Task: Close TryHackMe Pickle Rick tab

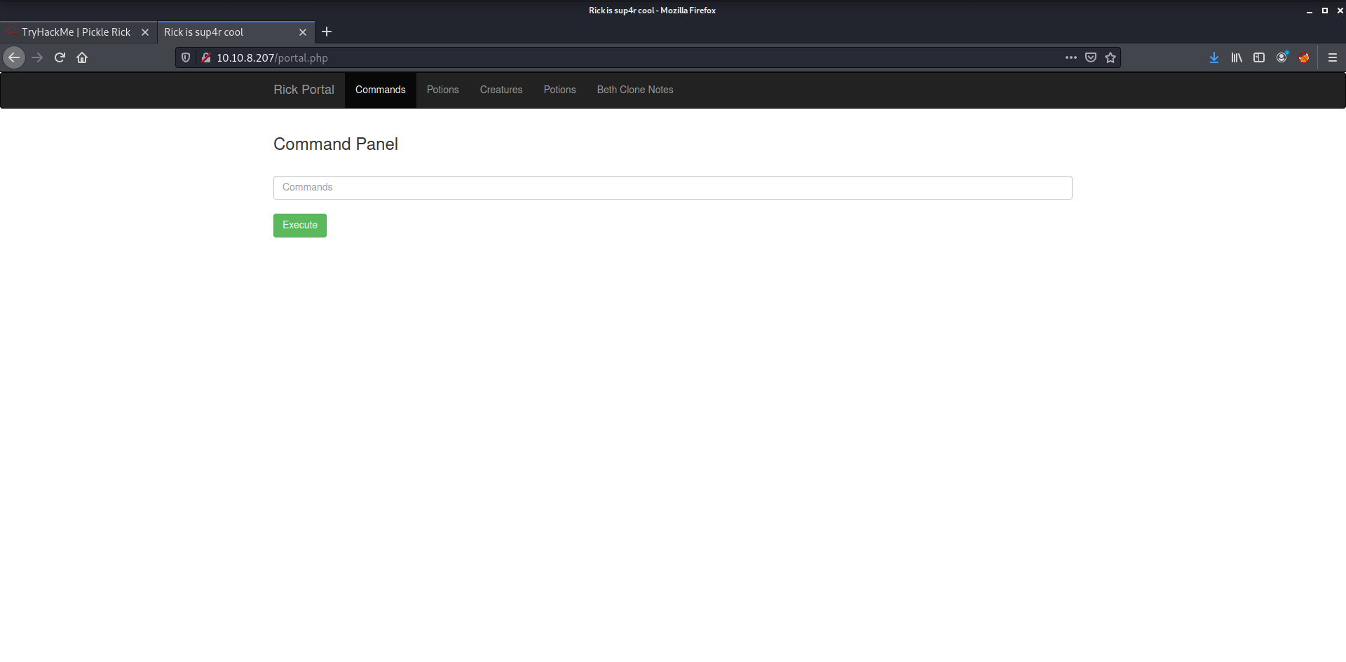Action: point(145,32)
